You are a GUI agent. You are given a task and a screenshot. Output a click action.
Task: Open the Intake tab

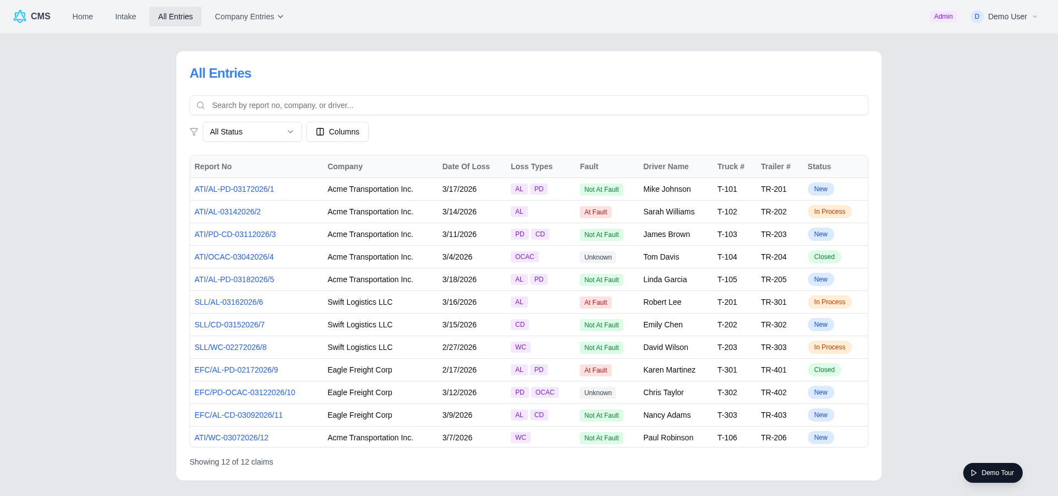[126, 17]
